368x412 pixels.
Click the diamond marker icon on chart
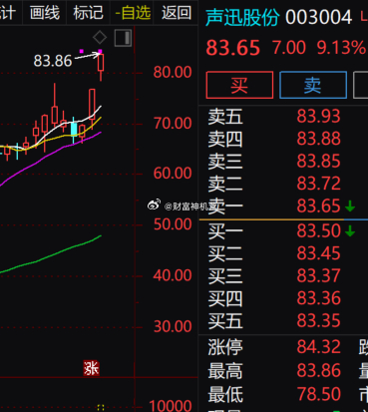point(100,38)
